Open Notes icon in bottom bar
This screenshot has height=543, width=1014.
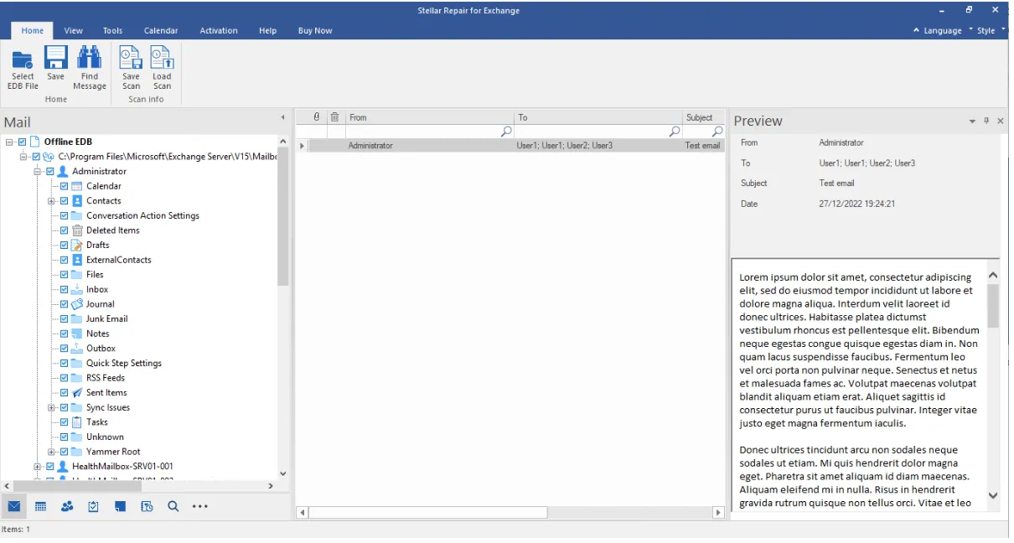pyautogui.click(x=120, y=506)
